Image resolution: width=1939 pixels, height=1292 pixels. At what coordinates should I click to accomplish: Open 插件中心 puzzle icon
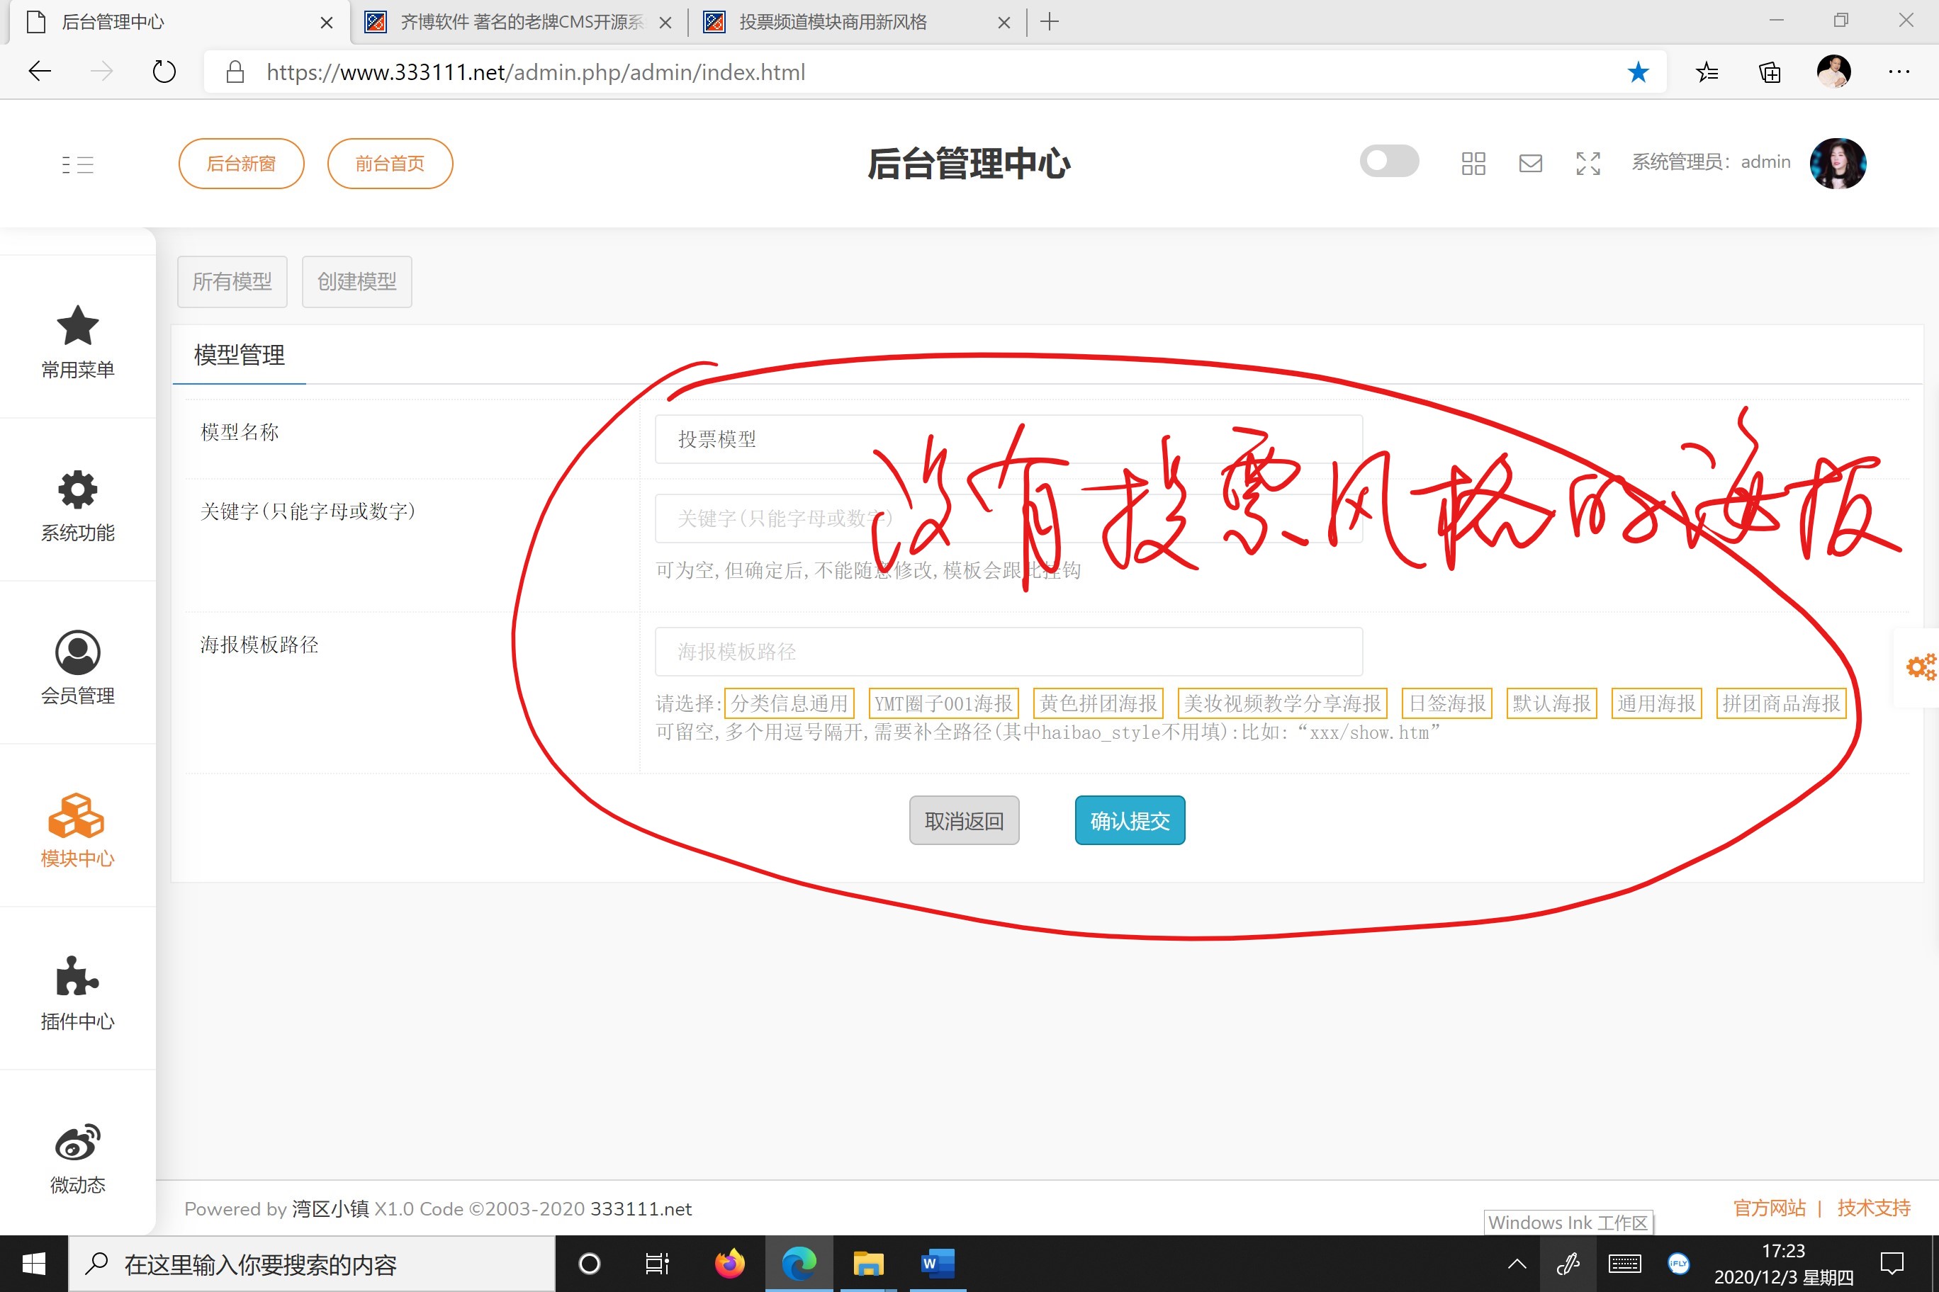(77, 977)
